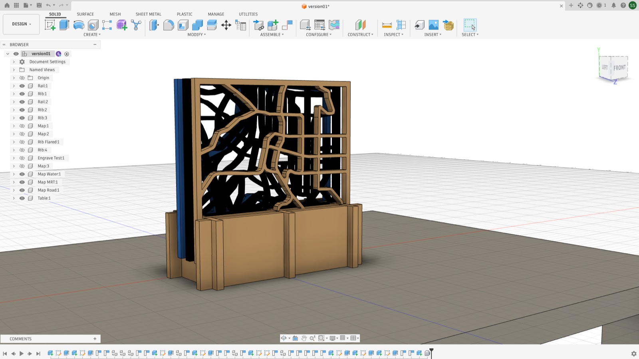Screen dimensions: 639x359
Task: Select the Extrude tool
Action: [64, 25]
